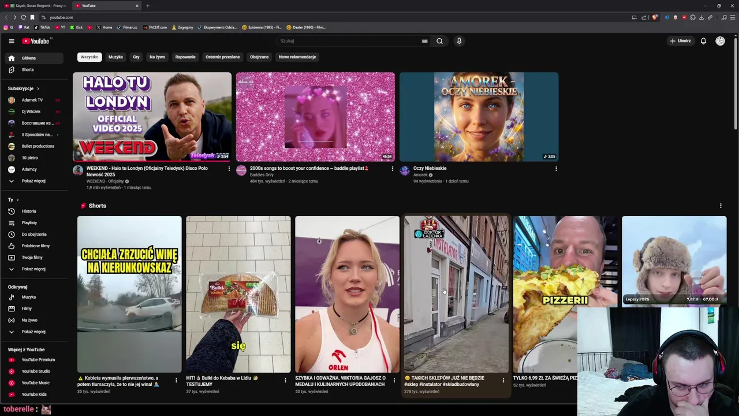Open Historia in the sidebar

tap(34, 211)
